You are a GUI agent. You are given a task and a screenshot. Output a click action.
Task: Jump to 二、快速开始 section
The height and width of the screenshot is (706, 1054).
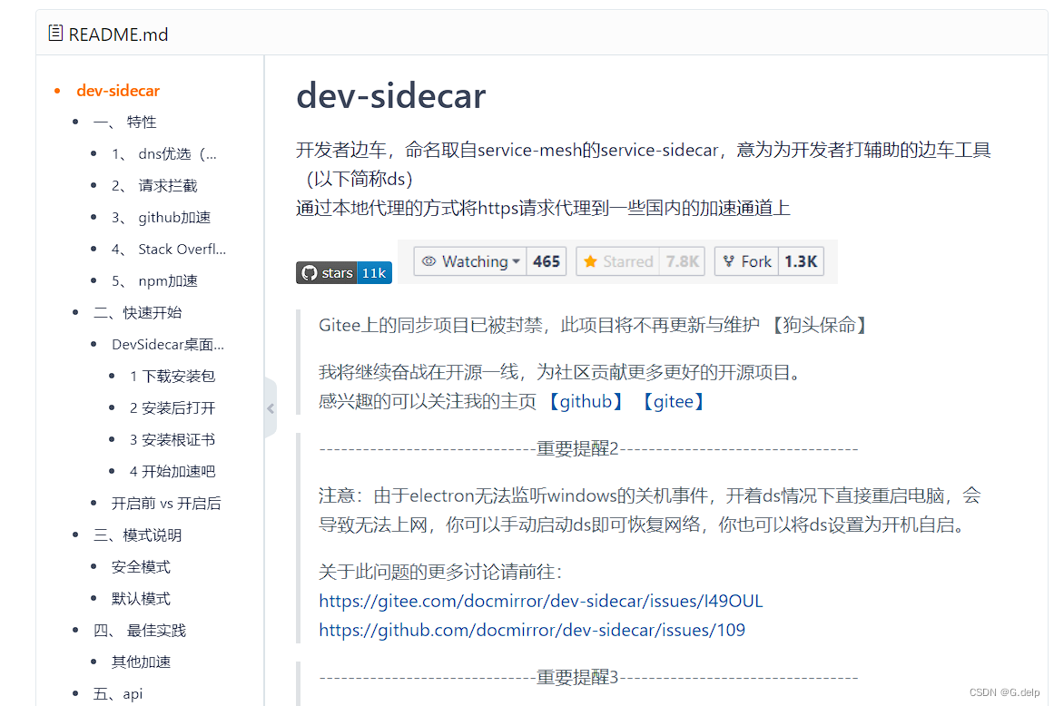pos(138,312)
